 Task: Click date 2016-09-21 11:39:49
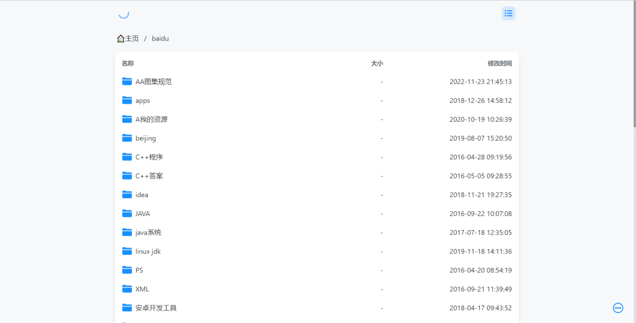[481, 289]
